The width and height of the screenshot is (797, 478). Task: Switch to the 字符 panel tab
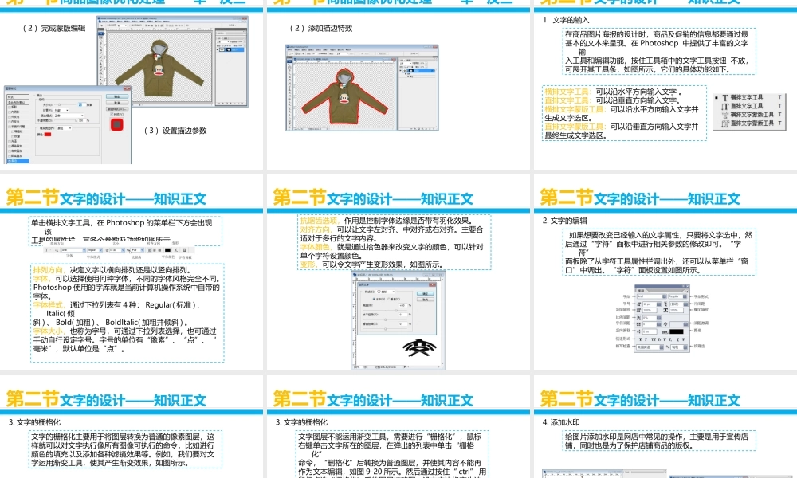pos(642,290)
